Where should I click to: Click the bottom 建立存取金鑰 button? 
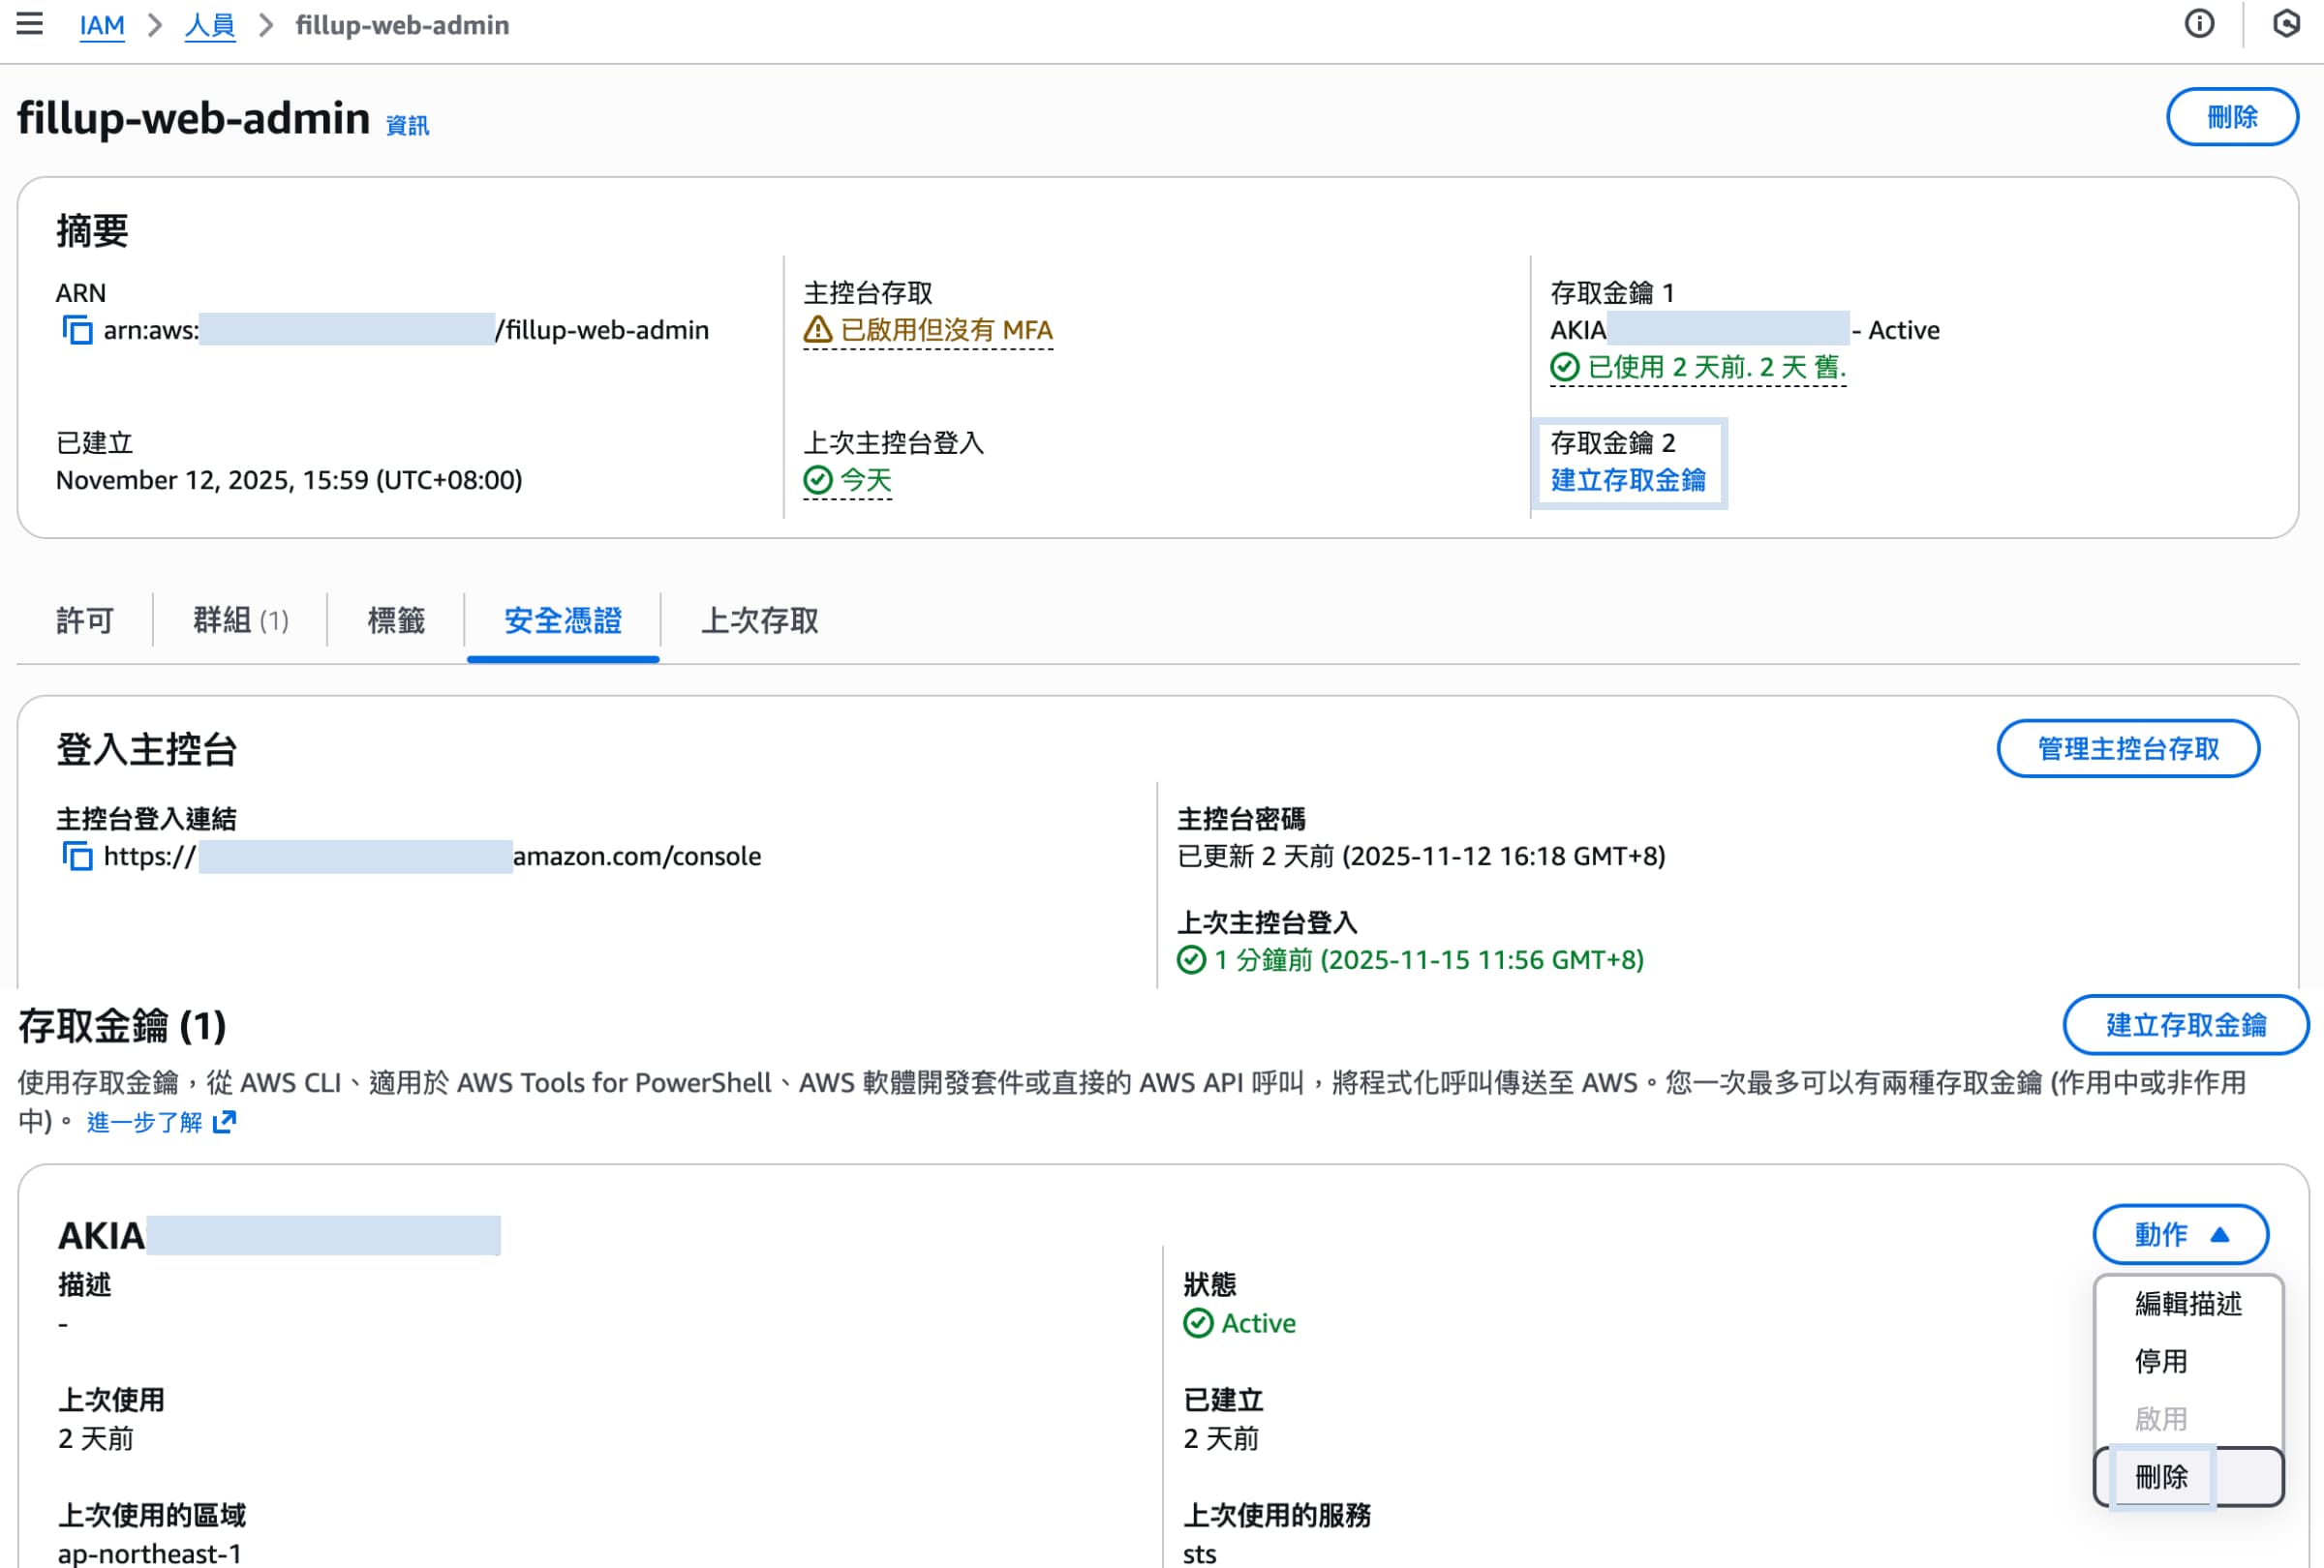pos(2186,1024)
